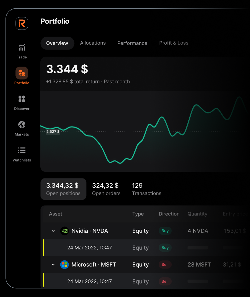
Task: Select the Portfolio coins icon
Action: [x=22, y=73]
